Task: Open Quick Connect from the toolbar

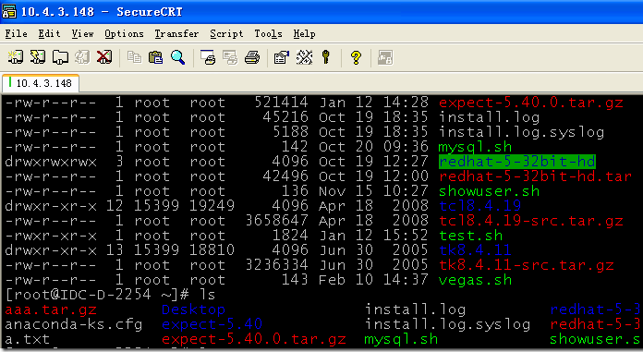Action: 38,56
